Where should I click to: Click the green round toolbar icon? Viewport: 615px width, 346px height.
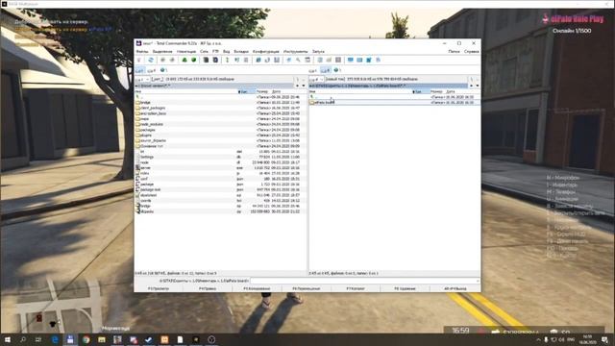[193, 60]
